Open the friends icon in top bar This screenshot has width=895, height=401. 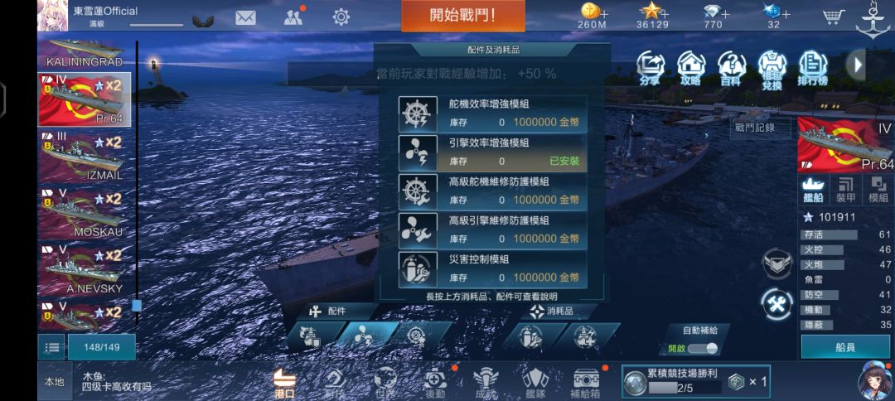tap(293, 17)
